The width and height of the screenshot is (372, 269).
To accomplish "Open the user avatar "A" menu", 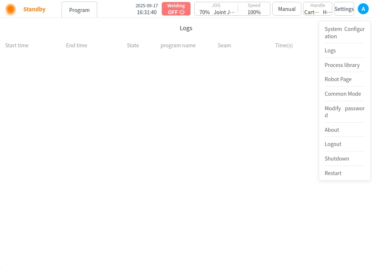I will [363, 9].
